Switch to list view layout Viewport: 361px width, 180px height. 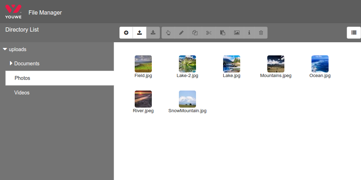coord(354,33)
